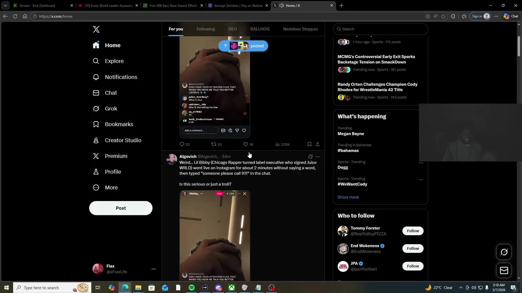Switch to the BALLHOG tab
Screen dimensions: 522x293
pyautogui.click(x=260, y=29)
